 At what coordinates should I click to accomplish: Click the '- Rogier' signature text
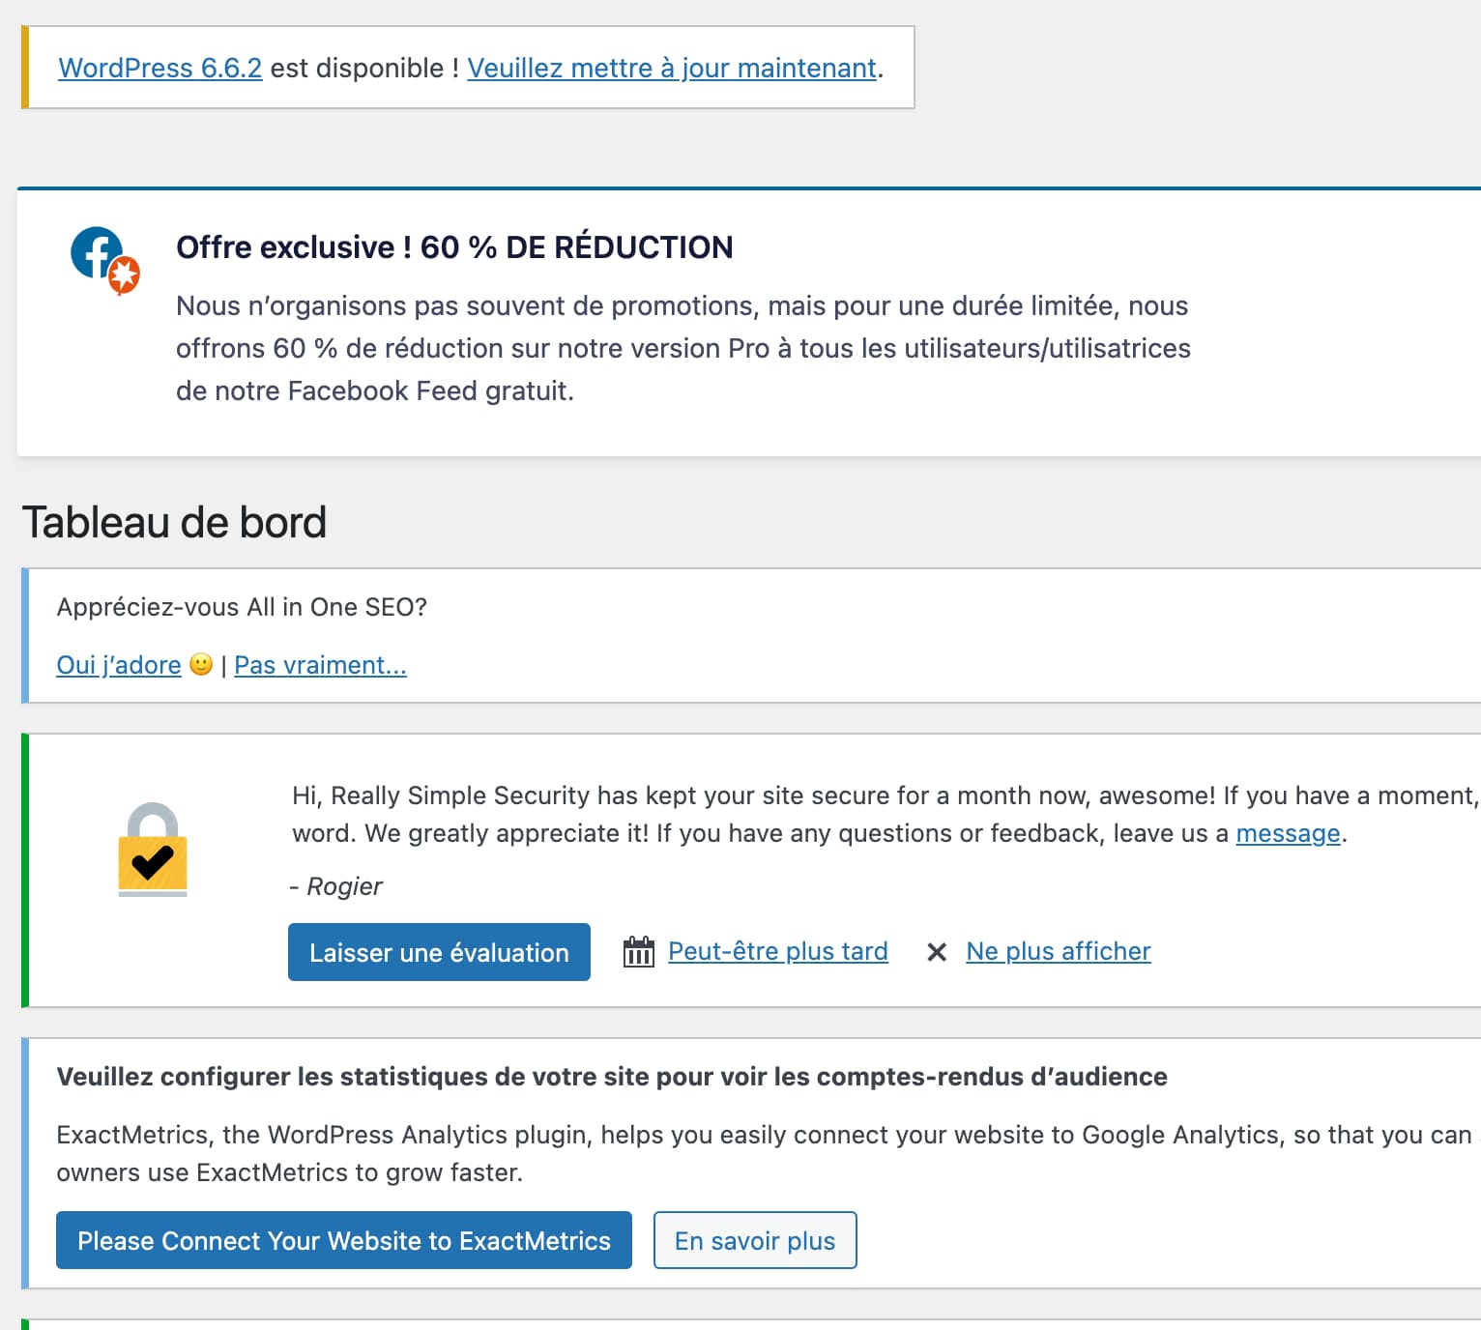[336, 886]
